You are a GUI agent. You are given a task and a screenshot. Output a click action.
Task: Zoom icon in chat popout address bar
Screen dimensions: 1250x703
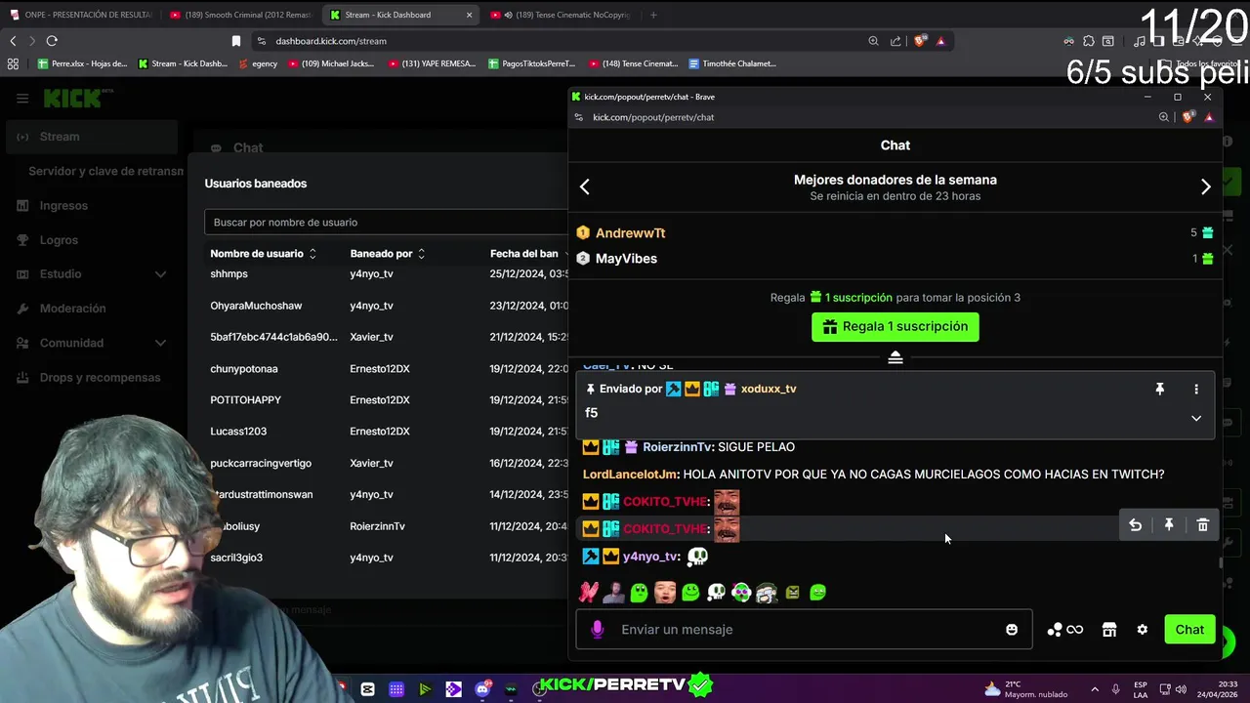coord(1163,117)
